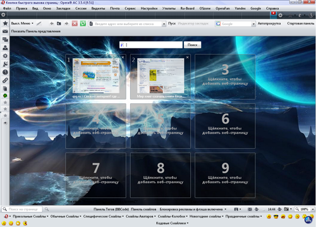Viewport: 316px width, 227px height.
Task: Click the red Stop loading icon
Action: click(x=75, y=23)
